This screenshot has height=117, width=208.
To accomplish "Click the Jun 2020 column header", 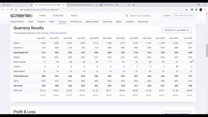I will click(188, 38).
